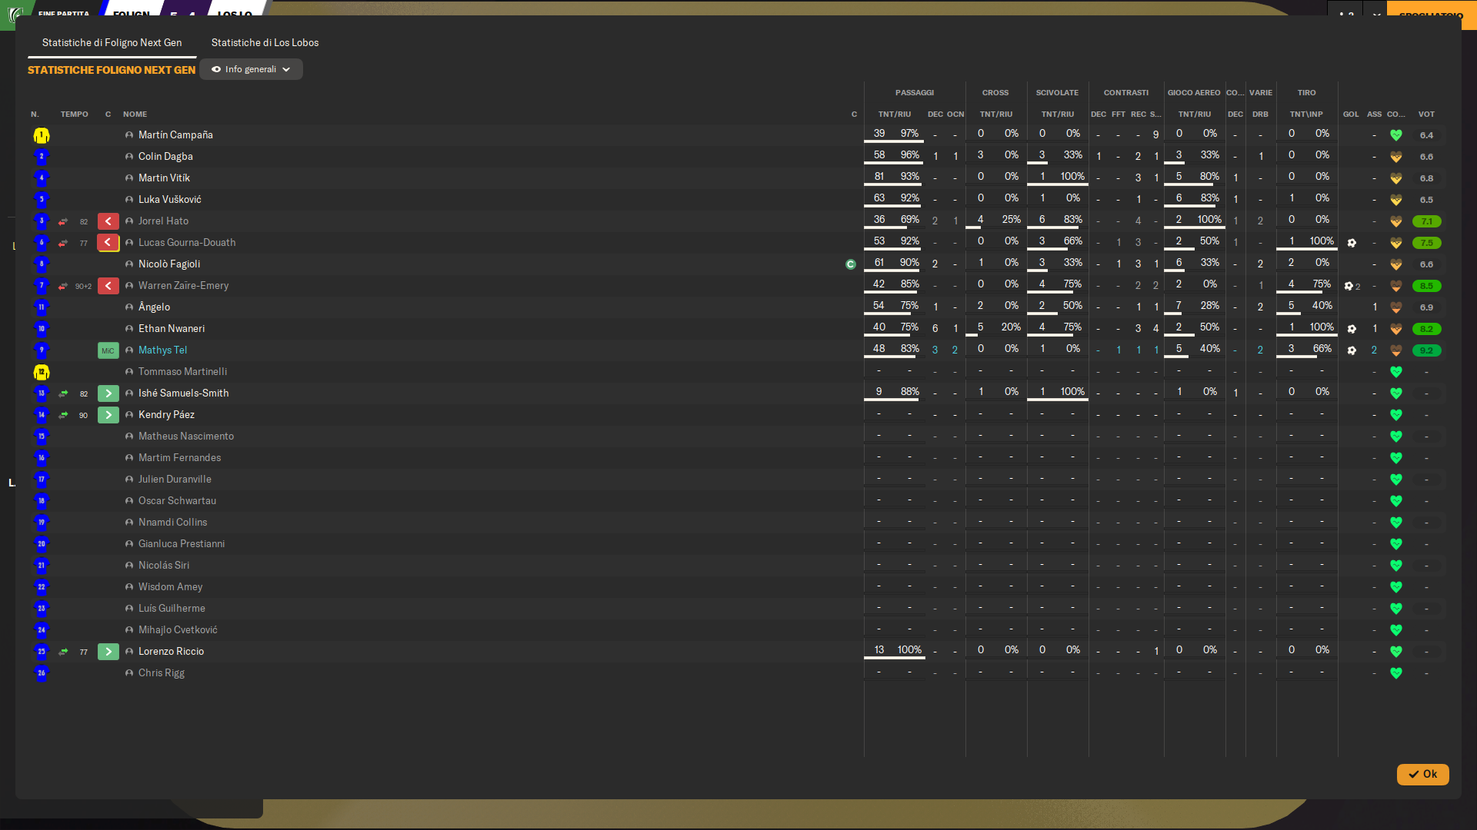Click the chevron arrow on Info generali selector
The height and width of the screenshot is (830, 1477).
tap(287, 69)
